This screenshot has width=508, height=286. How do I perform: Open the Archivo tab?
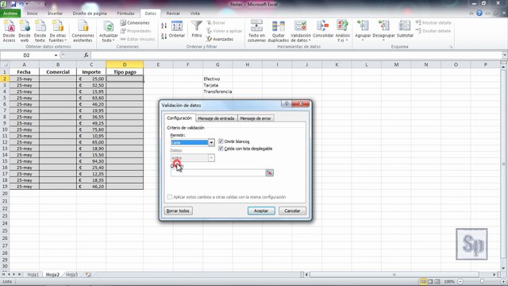(10, 14)
